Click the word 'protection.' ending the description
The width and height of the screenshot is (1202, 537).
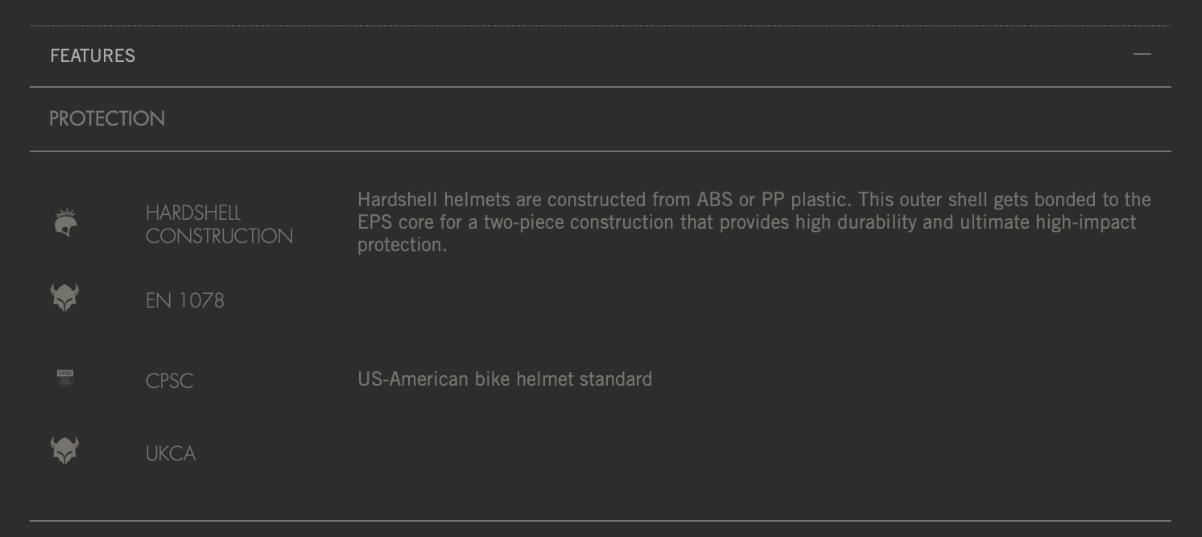[x=402, y=245]
